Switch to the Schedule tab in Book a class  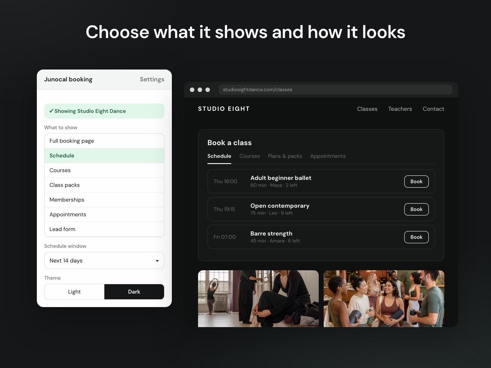[x=219, y=156]
